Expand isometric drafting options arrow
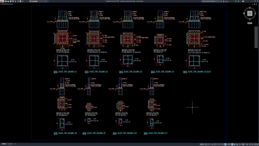This screenshot has width=259, height=146. [221, 144]
